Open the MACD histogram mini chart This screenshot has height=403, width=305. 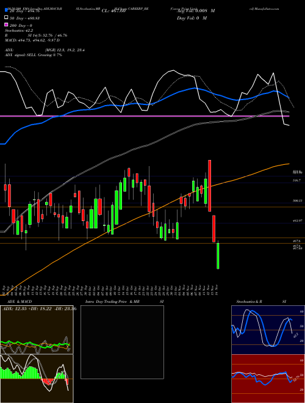[37, 379]
